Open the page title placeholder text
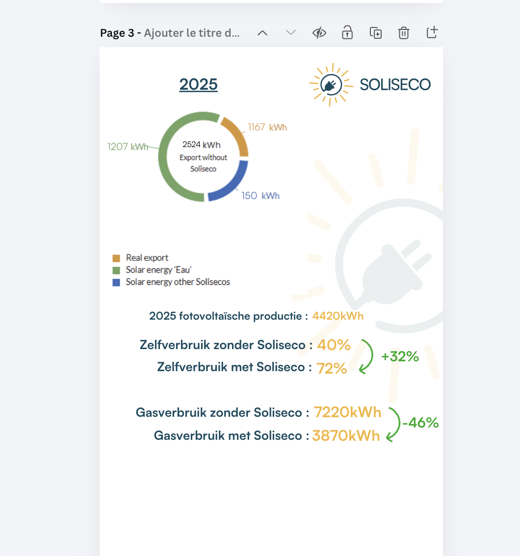 [x=191, y=33]
